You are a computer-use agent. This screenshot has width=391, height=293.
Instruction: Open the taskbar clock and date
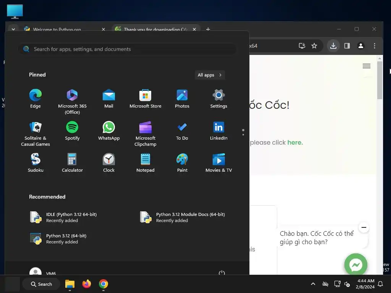365,284
